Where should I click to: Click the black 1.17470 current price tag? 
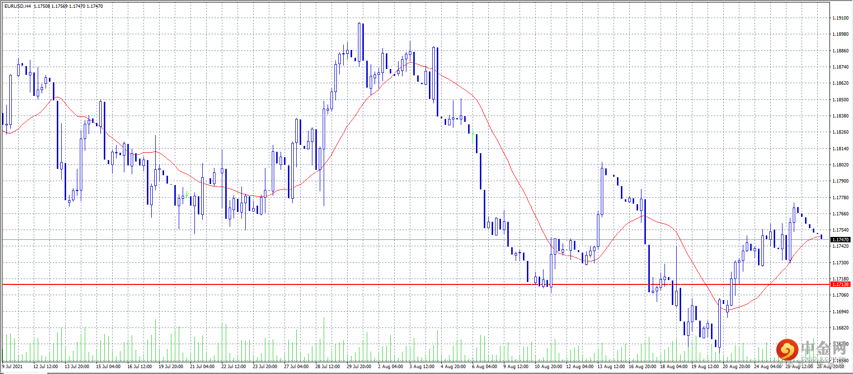tap(840, 240)
